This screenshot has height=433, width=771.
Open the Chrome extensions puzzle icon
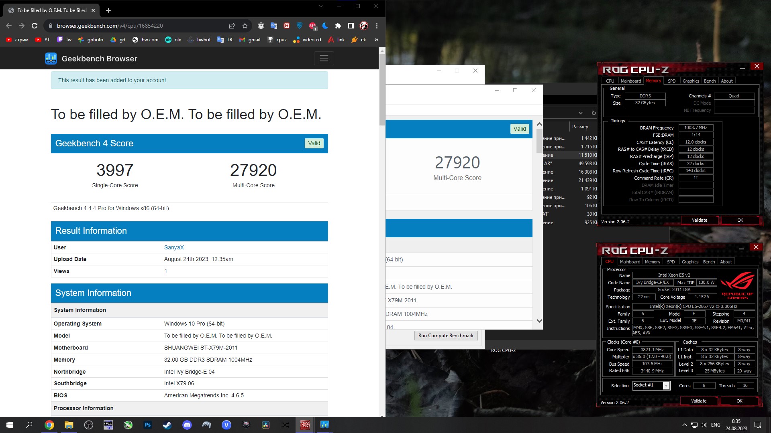point(338,26)
